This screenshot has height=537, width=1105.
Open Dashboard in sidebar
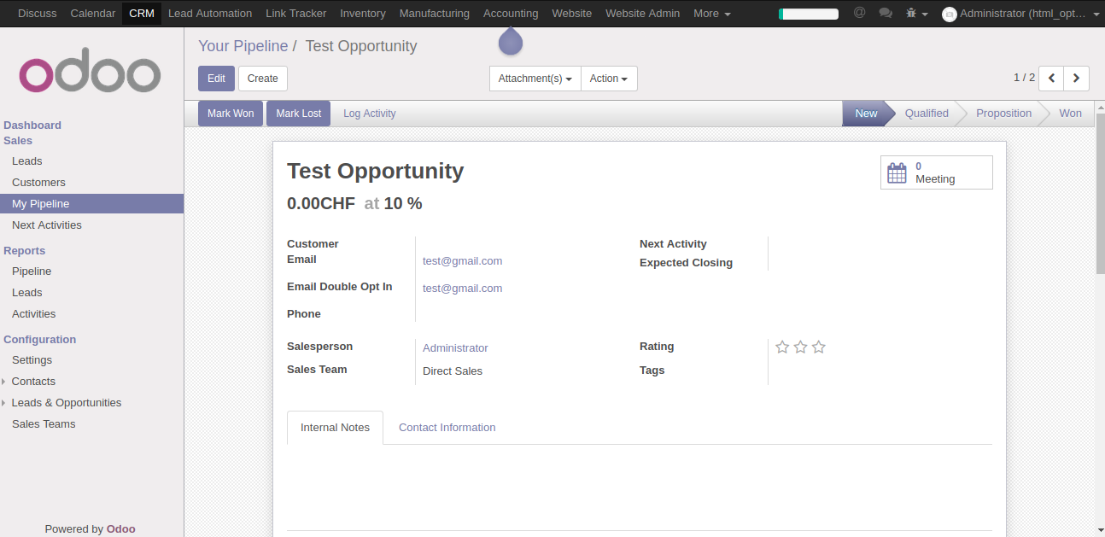[x=32, y=125]
